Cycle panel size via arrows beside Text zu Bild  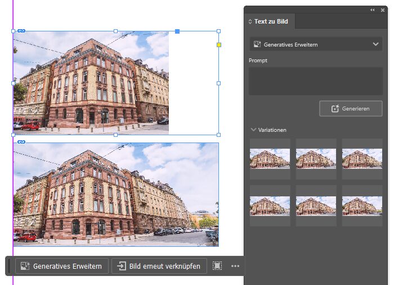tap(250, 22)
